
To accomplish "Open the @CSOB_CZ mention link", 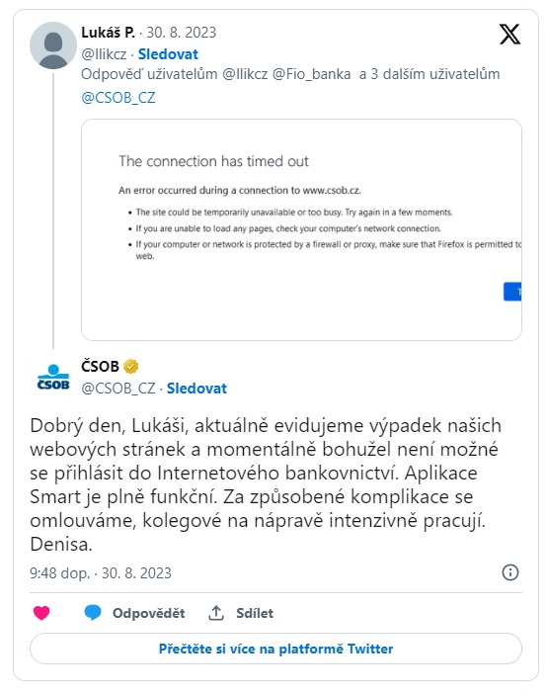I will click(x=118, y=98).
